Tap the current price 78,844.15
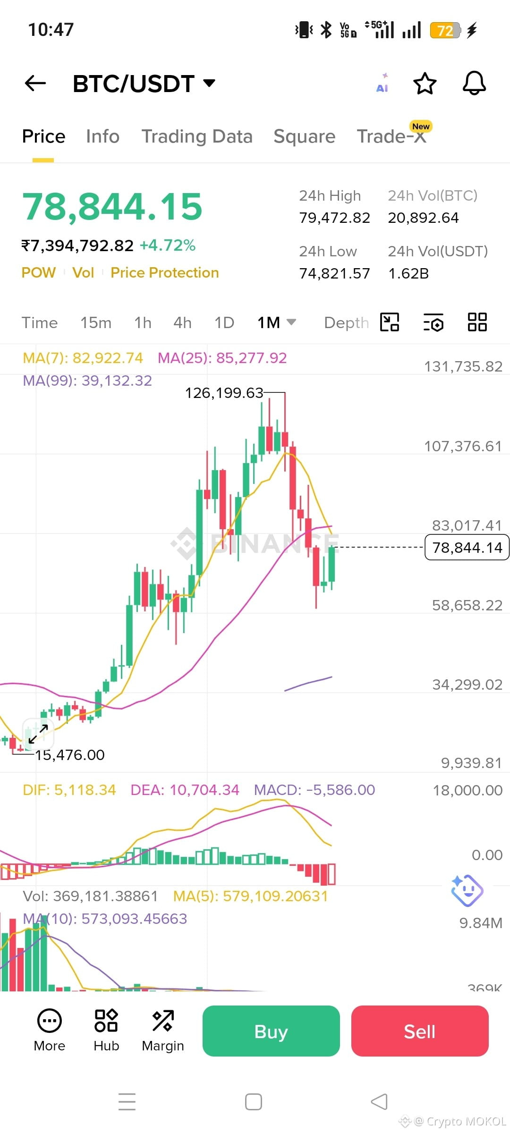The image size is (510, 1133). point(112,206)
